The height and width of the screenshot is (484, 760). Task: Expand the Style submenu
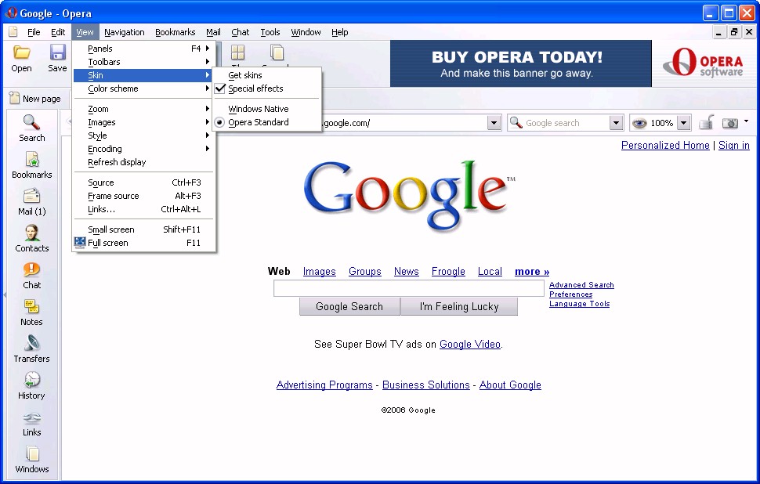(x=143, y=135)
